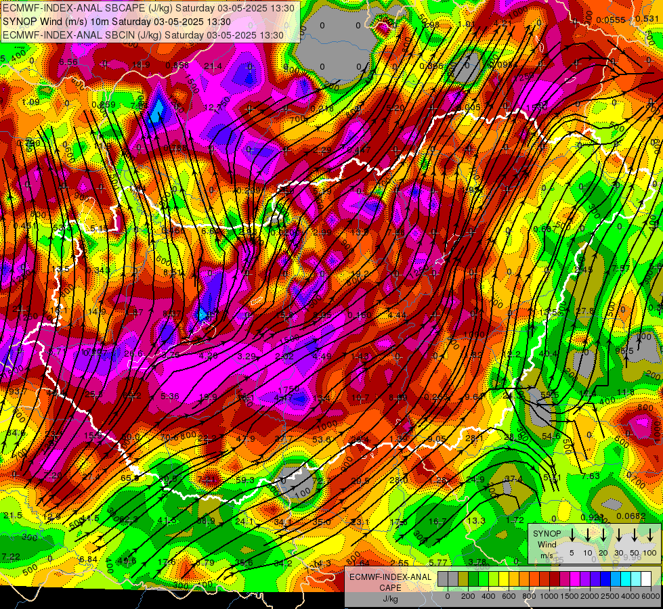Screen dimensions: 663x609
Task: Click the 53.6 value on the map
Action: (x=322, y=440)
